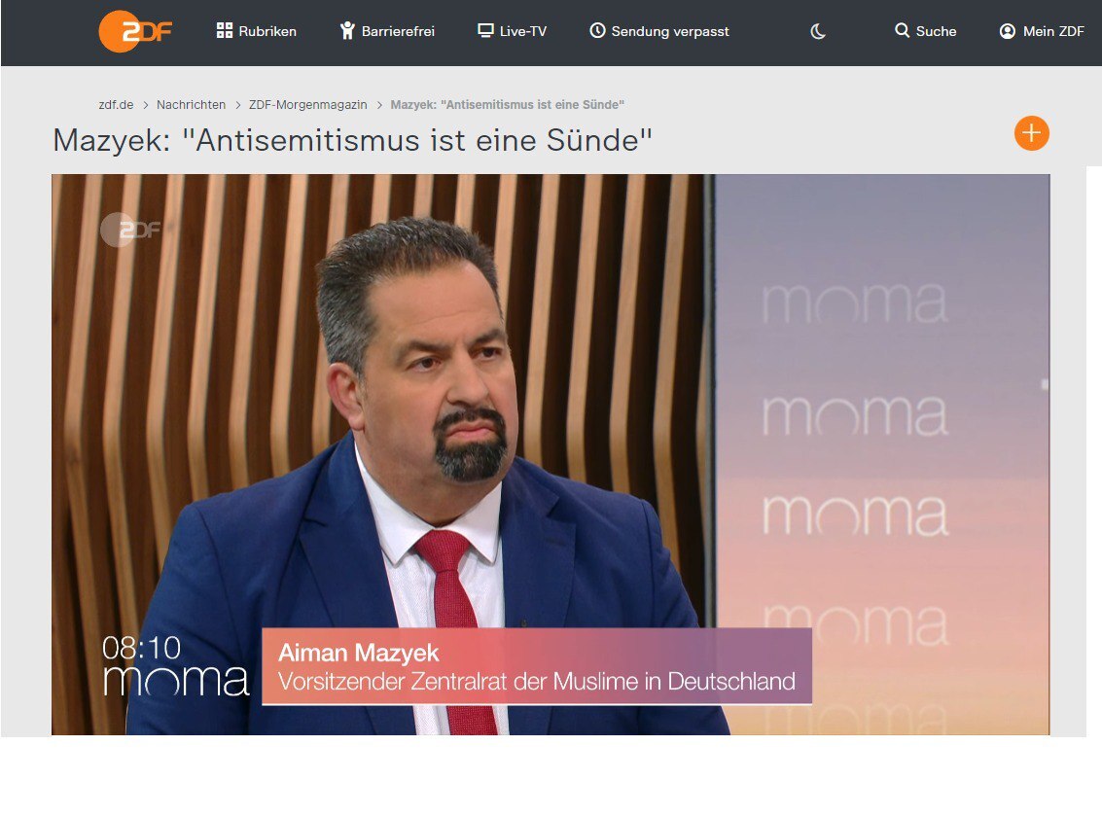
Task: Open ZDF-Morgenmagazin breadcrumb link
Action: tap(307, 105)
